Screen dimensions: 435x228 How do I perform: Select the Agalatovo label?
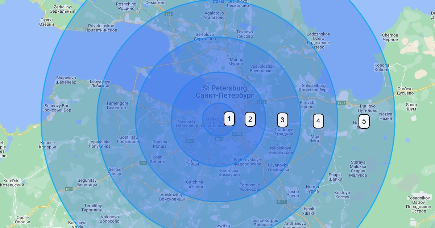point(214,15)
